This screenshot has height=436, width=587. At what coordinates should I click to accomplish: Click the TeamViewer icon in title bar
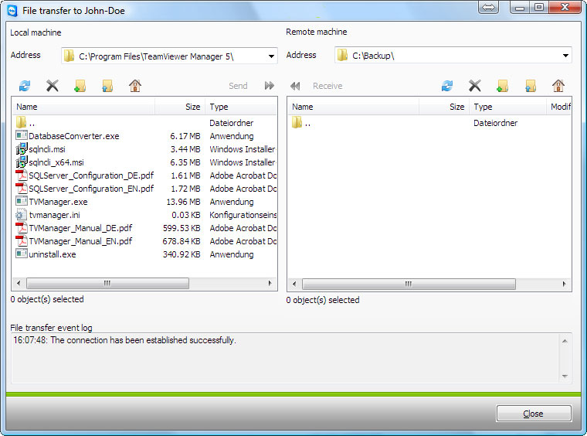point(12,11)
